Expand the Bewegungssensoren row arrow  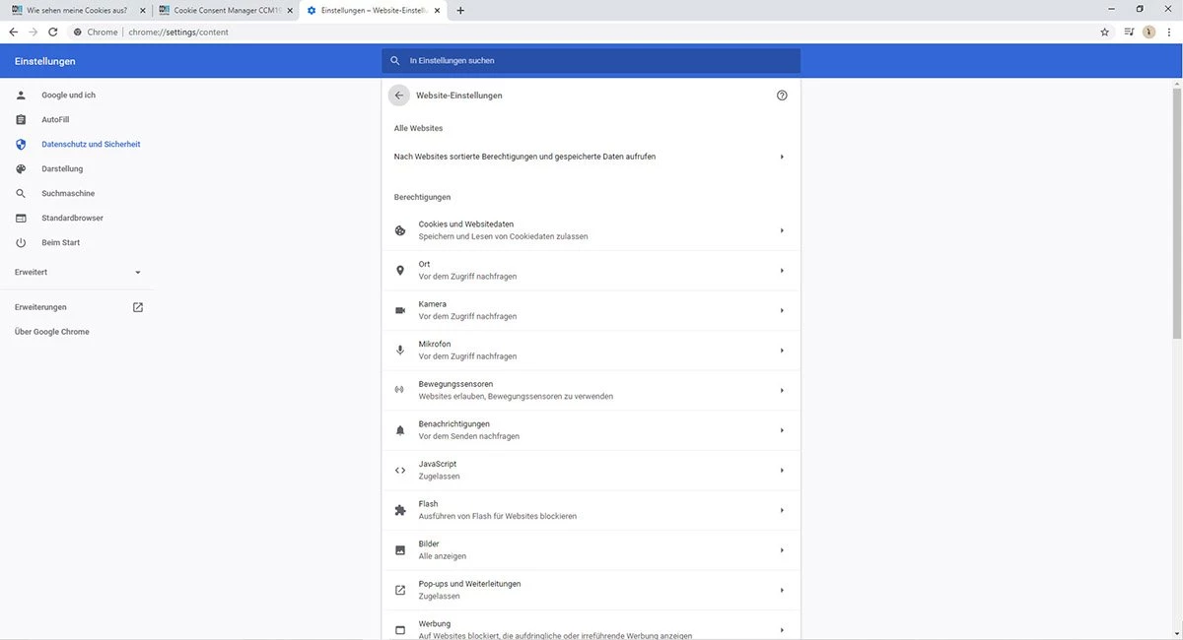pyautogui.click(x=782, y=391)
